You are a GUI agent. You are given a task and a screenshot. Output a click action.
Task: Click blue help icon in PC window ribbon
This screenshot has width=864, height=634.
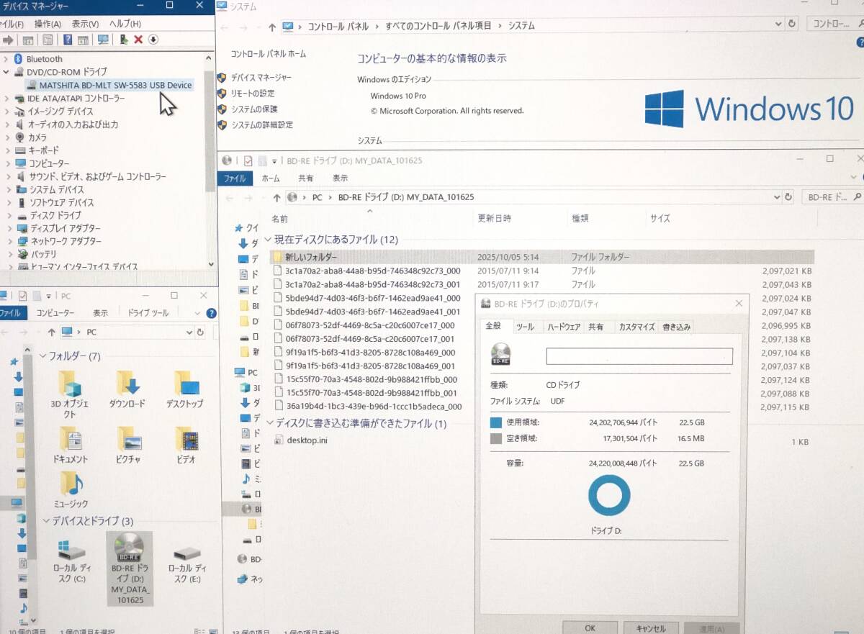click(x=211, y=313)
